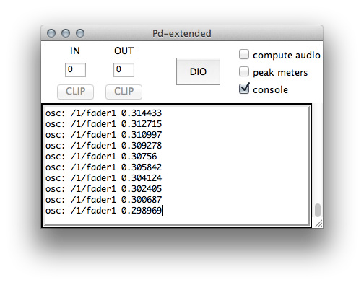
Task: Minimize the Pd-extended window
Action: (66, 33)
